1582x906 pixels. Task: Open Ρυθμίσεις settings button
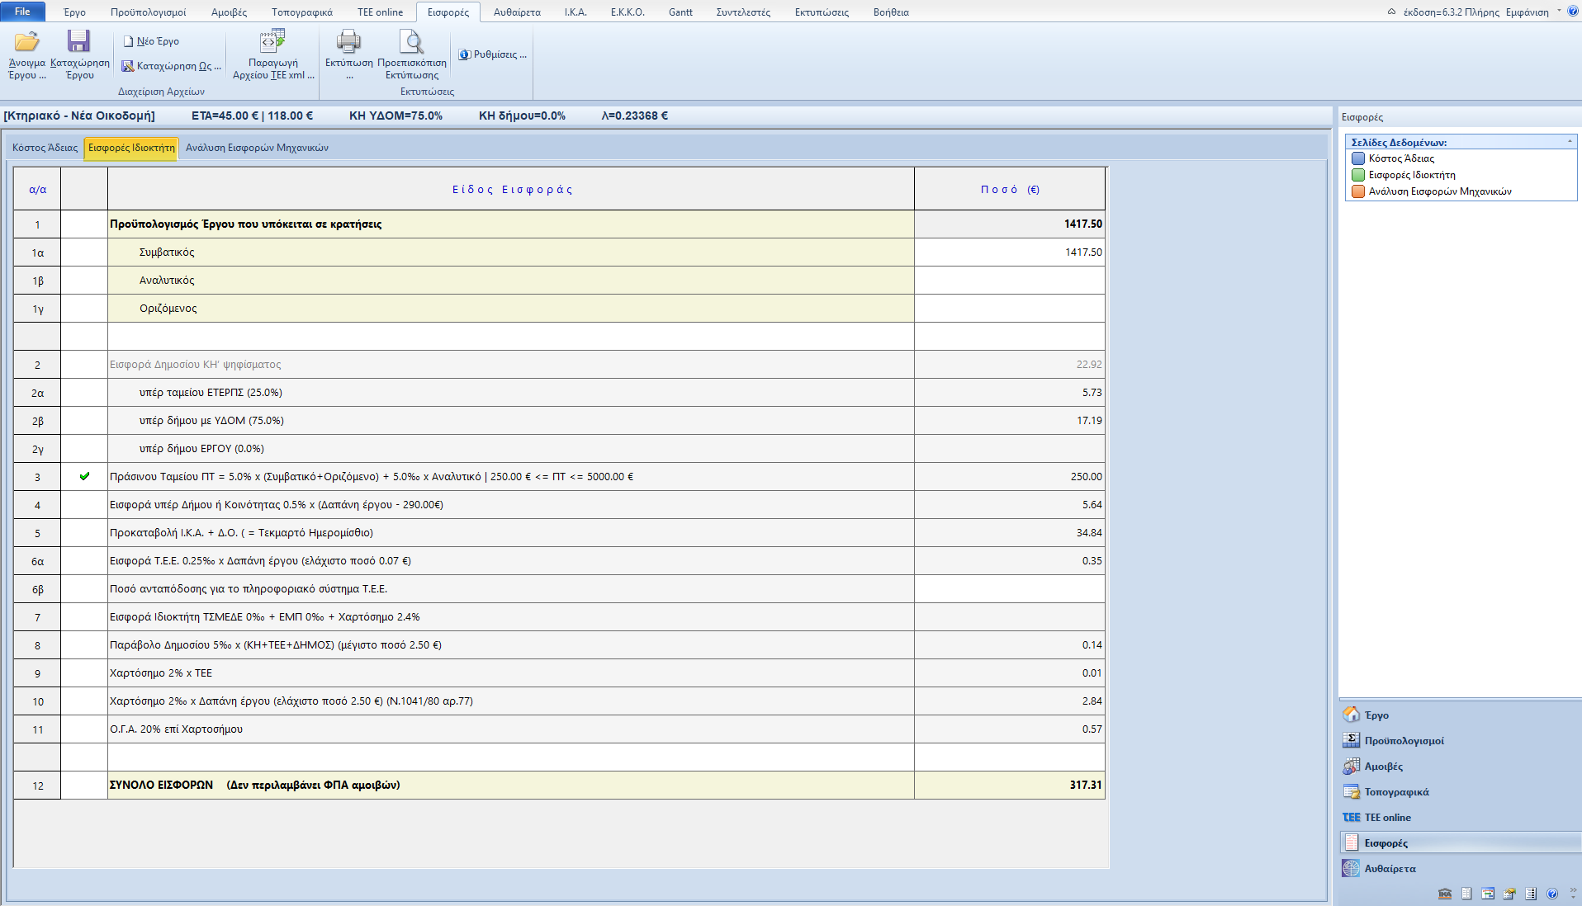[x=493, y=54]
